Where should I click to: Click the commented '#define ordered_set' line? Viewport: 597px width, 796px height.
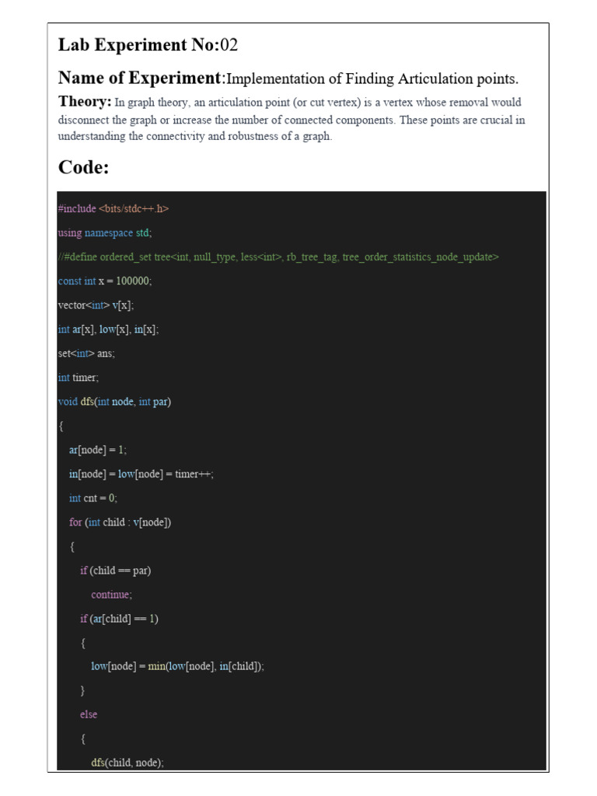[x=278, y=257]
